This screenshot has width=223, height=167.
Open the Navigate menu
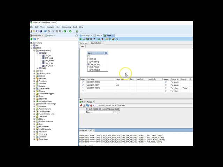(x=51, y=27)
